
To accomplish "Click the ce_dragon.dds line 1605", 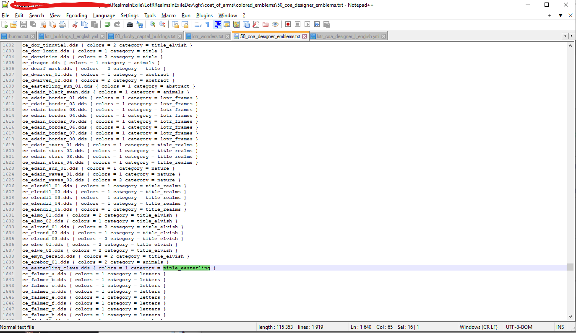I will pos(91,63).
